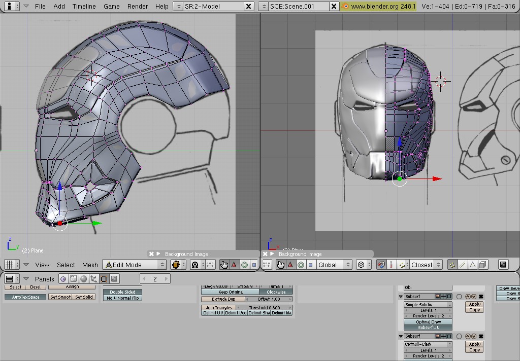Open the SR:2-Model screen selector
Image resolution: width=520 pixels, height=361 pixels.
[178, 6]
